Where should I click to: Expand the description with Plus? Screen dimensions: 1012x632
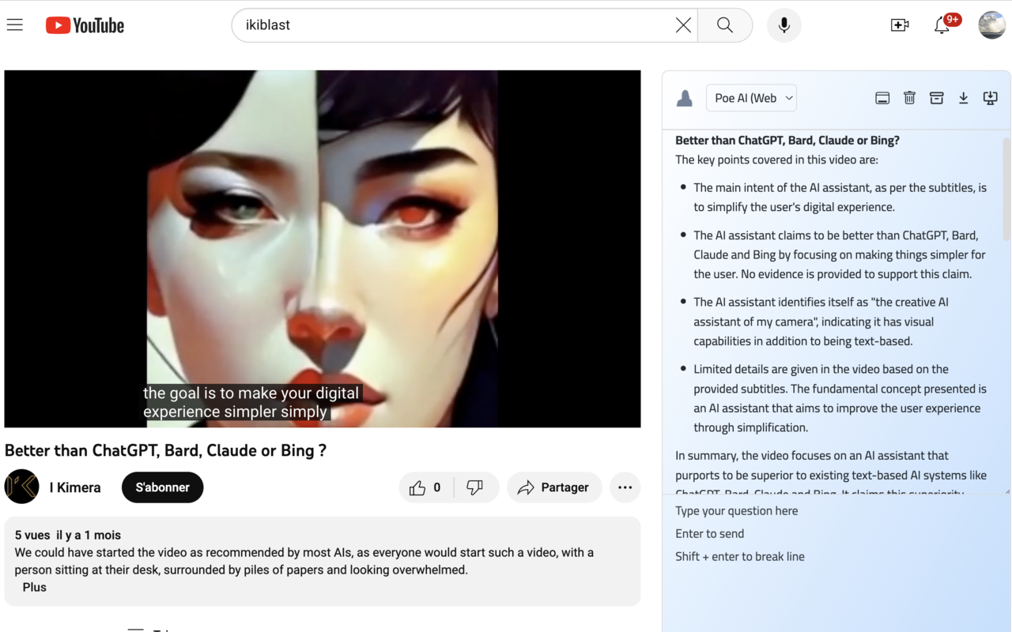click(35, 587)
